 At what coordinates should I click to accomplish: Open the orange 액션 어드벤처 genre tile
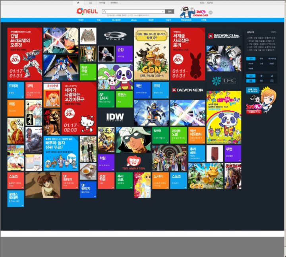click(197, 135)
